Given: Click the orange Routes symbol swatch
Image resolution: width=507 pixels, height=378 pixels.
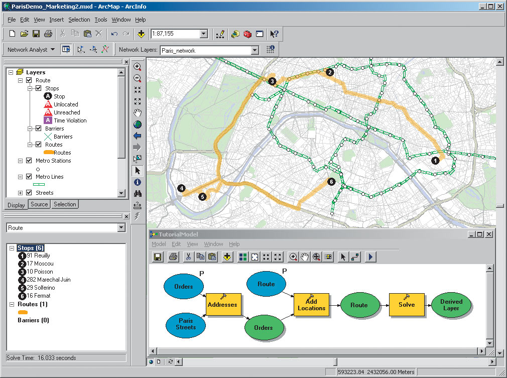Looking at the screenshot, I should (49, 153).
